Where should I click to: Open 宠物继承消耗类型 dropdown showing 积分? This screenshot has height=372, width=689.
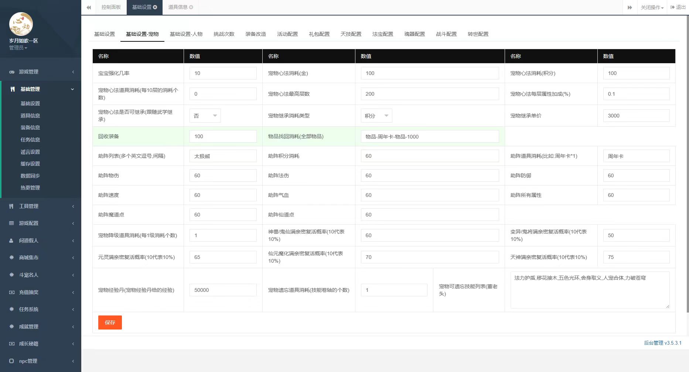376,116
